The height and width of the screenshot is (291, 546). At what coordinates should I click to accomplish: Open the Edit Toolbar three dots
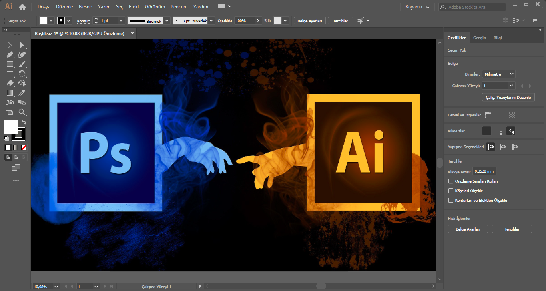tap(16, 180)
